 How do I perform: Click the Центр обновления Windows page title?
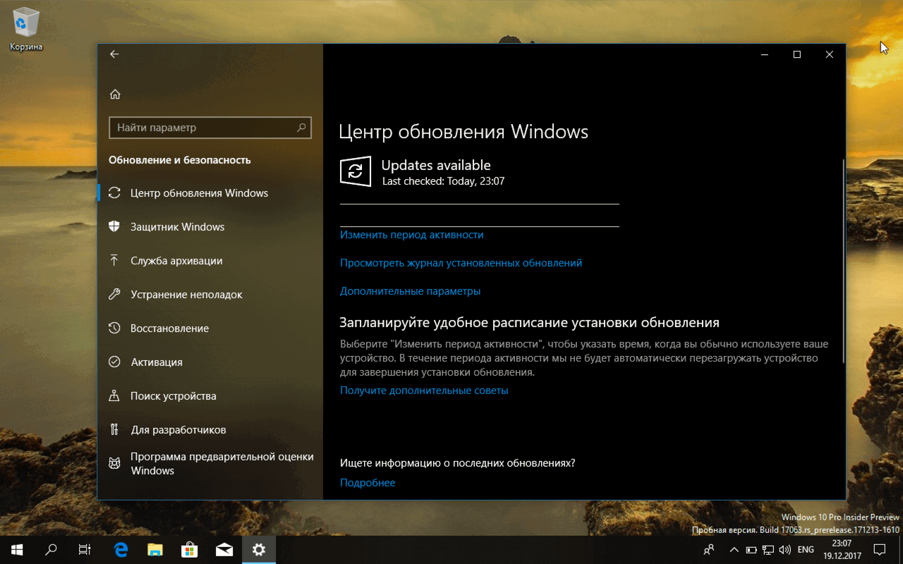click(463, 132)
